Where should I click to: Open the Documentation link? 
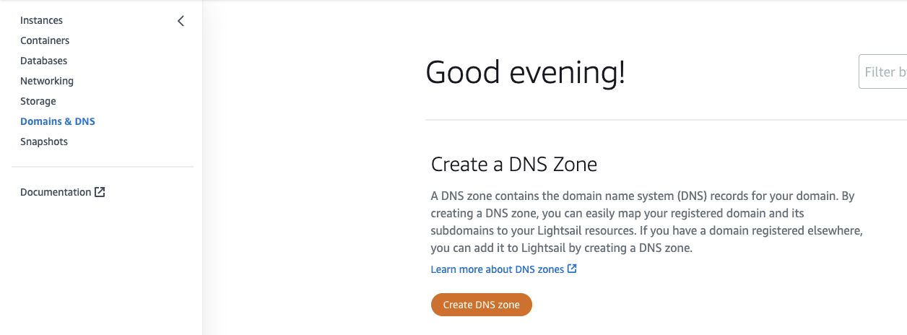point(56,192)
